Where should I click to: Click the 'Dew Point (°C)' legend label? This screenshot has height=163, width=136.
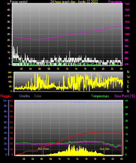tap(125, 96)
